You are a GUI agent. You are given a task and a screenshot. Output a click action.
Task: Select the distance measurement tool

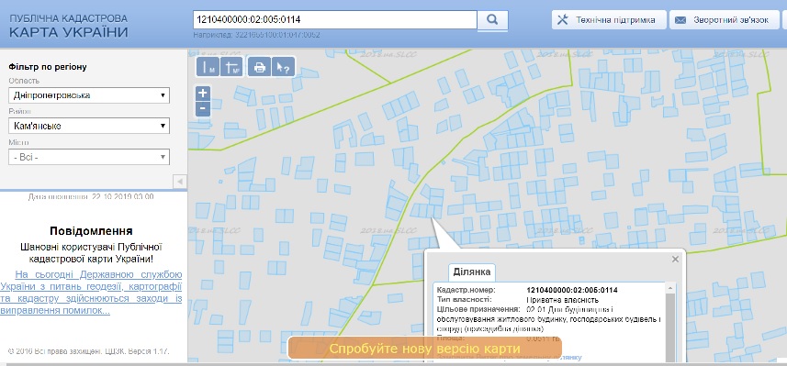point(208,67)
